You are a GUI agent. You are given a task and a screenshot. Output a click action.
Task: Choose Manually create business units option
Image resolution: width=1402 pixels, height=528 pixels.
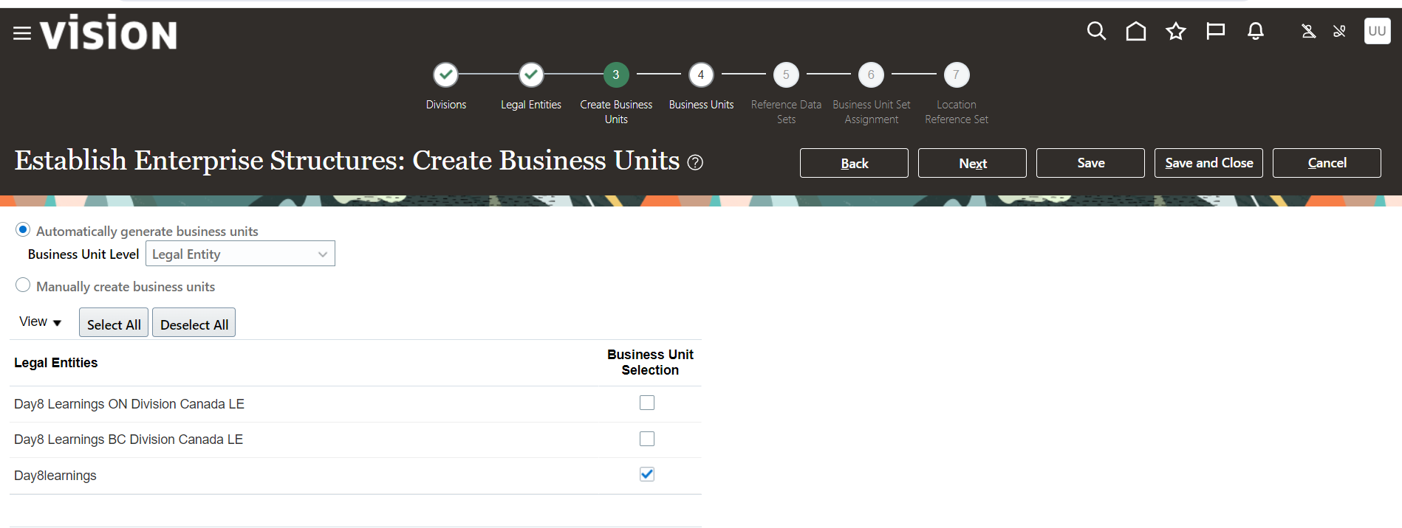23,285
